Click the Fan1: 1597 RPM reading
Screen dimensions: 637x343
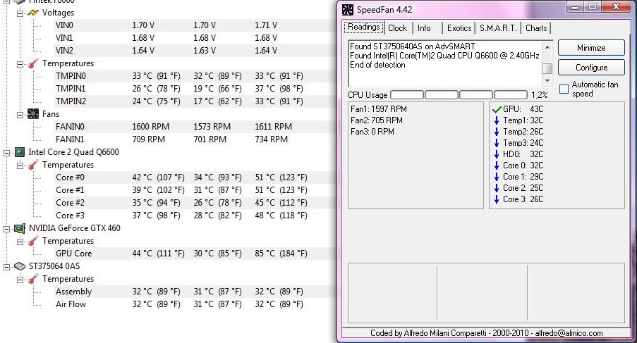pyautogui.click(x=379, y=109)
